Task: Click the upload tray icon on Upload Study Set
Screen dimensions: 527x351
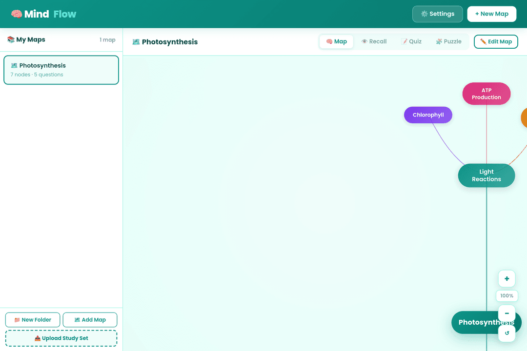Action: (x=37, y=338)
